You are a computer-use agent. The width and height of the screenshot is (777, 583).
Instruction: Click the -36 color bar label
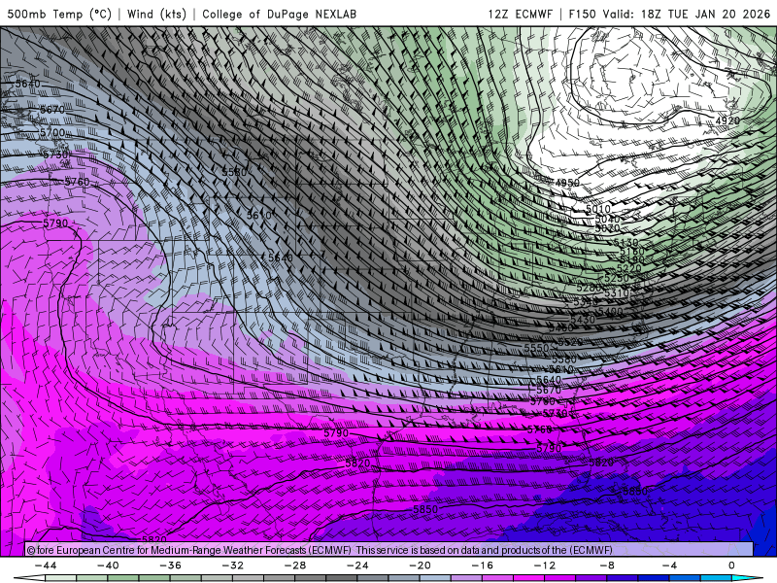tap(171, 566)
